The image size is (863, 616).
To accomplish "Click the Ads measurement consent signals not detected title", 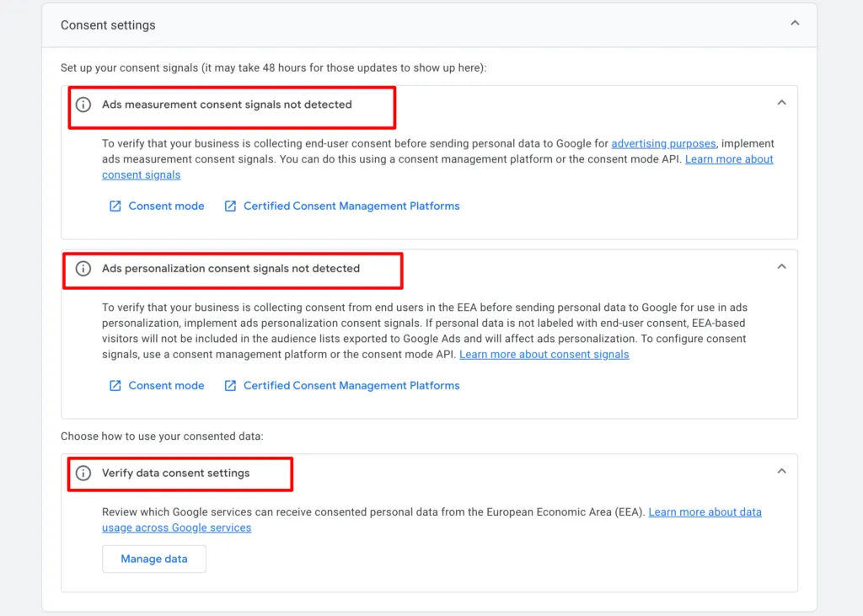I will pyautogui.click(x=227, y=104).
